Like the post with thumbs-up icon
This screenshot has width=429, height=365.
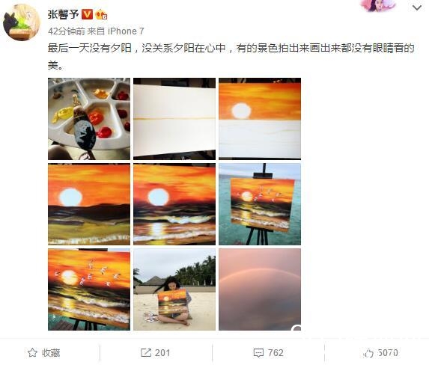368,353
